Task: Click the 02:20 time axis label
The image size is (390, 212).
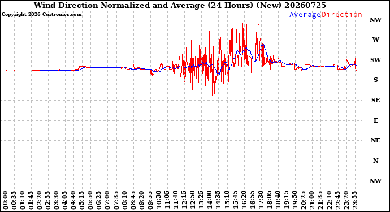Action: pyautogui.click(x=40, y=200)
